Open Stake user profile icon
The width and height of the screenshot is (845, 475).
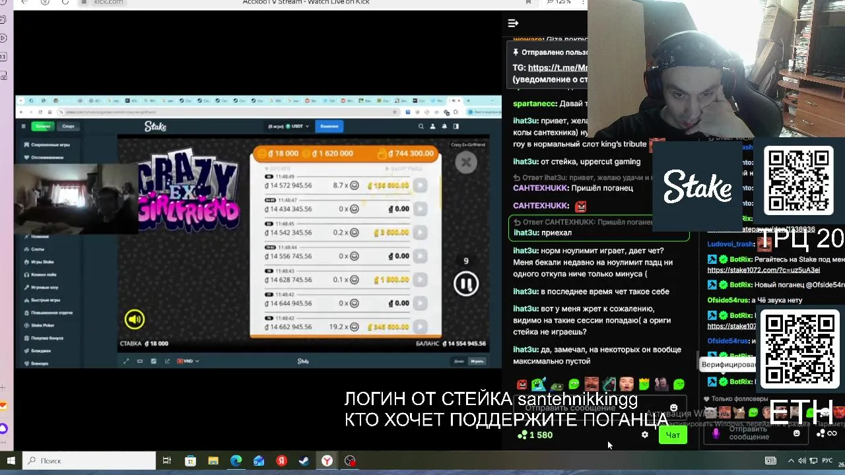[x=433, y=126]
